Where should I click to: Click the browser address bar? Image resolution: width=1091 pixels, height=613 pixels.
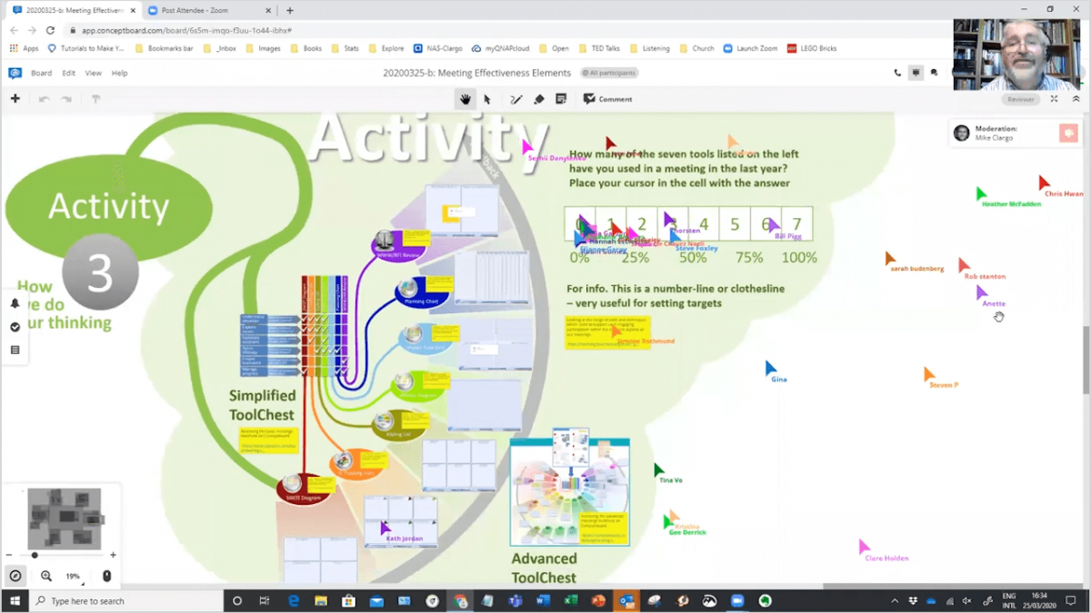point(509,30)
